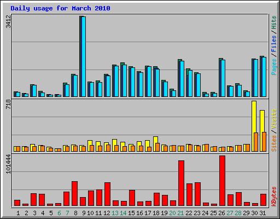
Task: Select the day 8 cyan pages bar
Action: click(x=75, y=86)
